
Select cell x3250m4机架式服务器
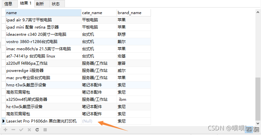(43, 99)
